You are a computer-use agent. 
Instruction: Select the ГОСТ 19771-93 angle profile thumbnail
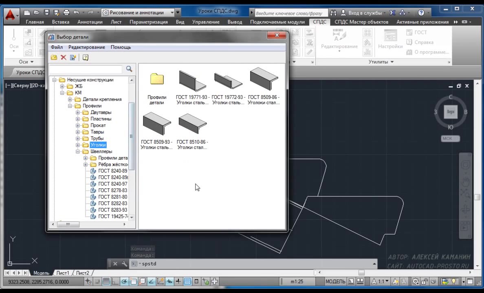(193, 87)
